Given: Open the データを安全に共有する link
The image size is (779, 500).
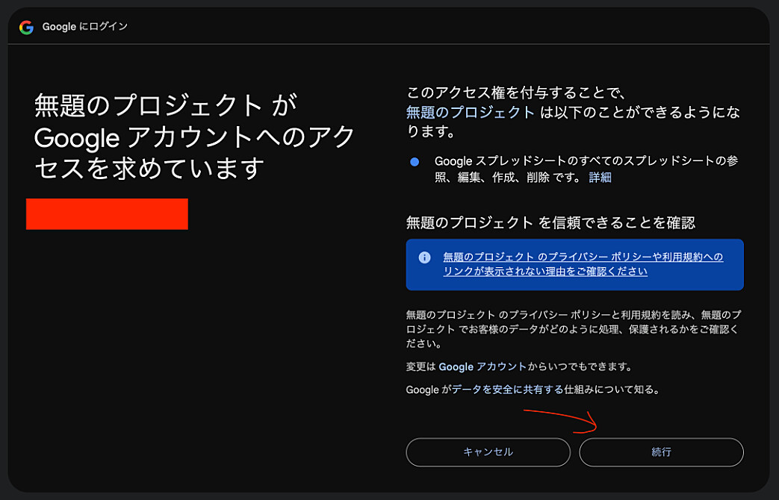Looking at the screenshot, I should point(507,390).
